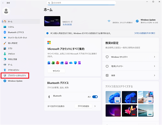Open 電源とバッテリー setting
162x125 pixels.
pos(130,66)
